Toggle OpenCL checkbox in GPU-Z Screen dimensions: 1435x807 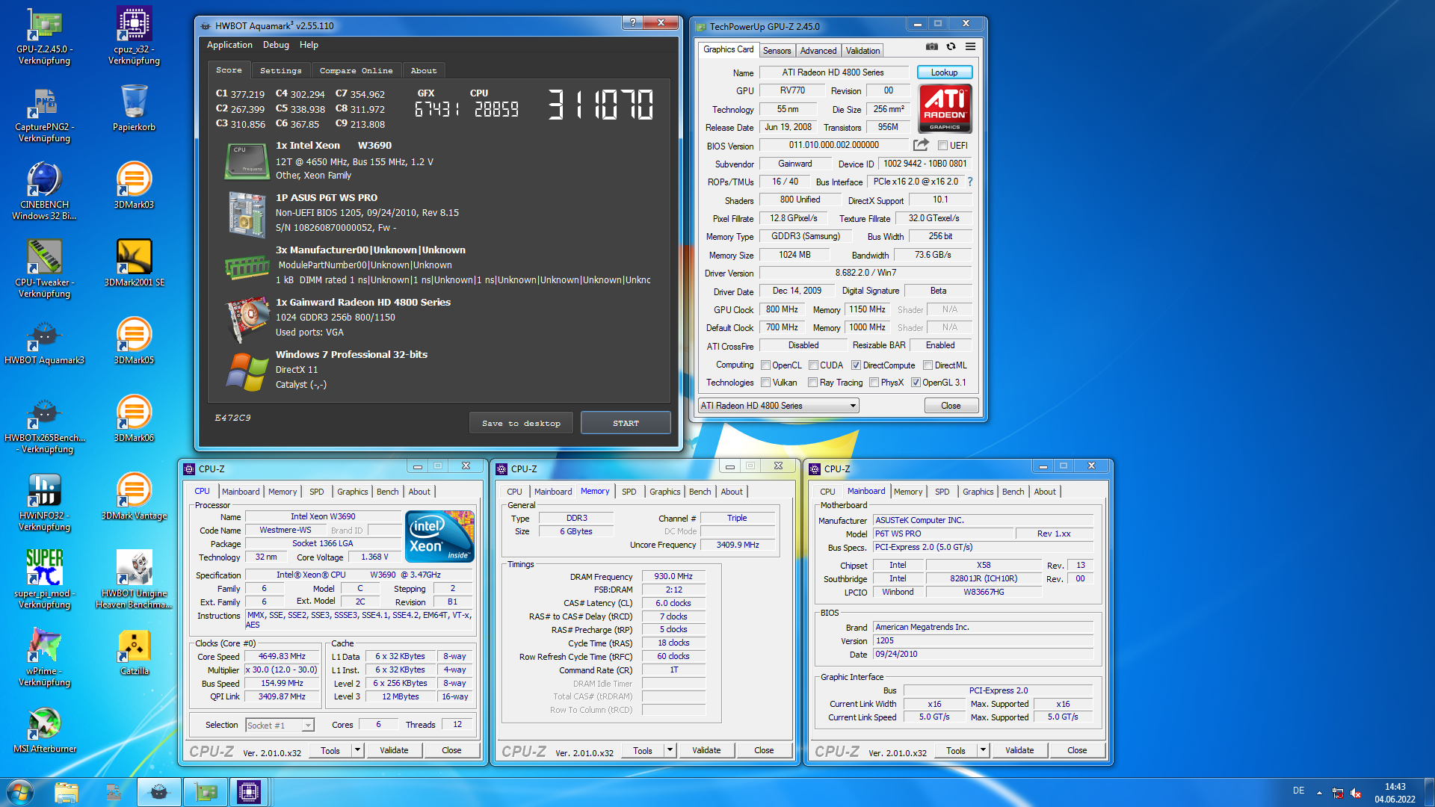coord(765,365)
